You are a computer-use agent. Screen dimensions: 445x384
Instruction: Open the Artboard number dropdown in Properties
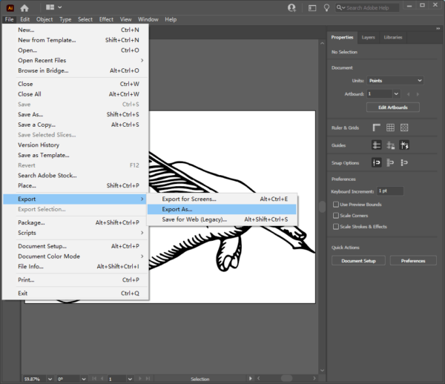click(x=397, y=94)
